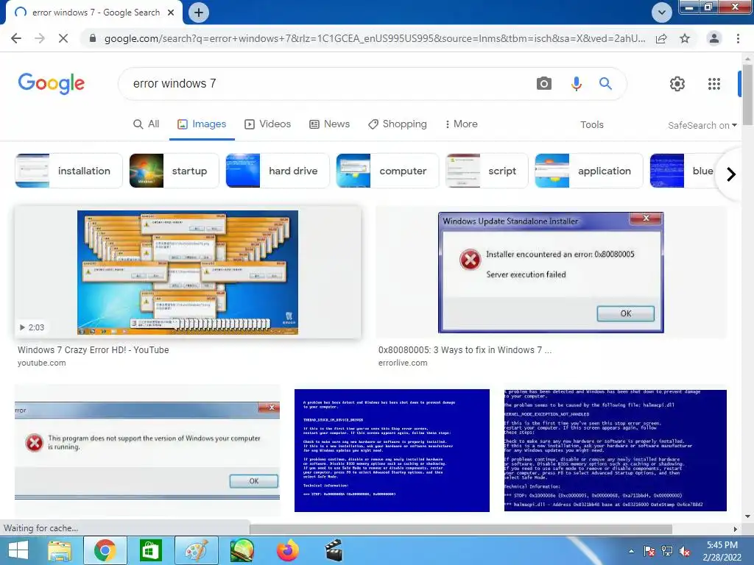Switch to the Shopping tab
754x565 pixels.
coord(397,124)
